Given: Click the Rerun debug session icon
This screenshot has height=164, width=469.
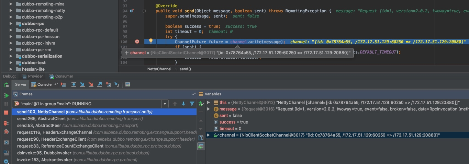Looking at the screenshot, I should (6, 85).
